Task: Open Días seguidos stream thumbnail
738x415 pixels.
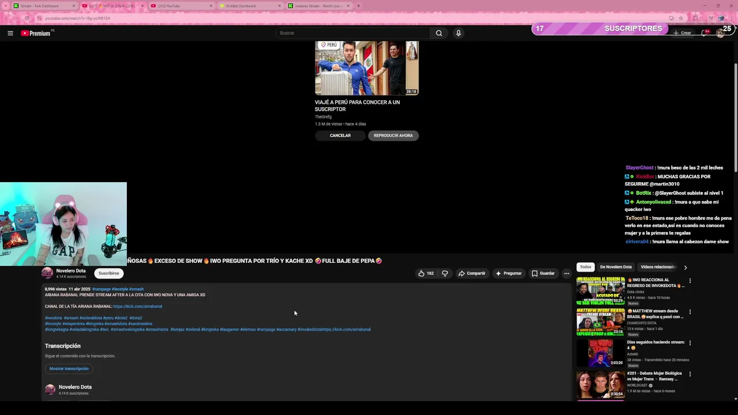Action: point(600,353)
